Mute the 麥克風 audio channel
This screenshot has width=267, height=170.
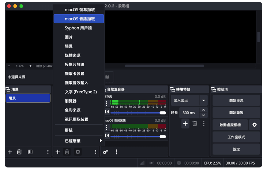[107, 112]
